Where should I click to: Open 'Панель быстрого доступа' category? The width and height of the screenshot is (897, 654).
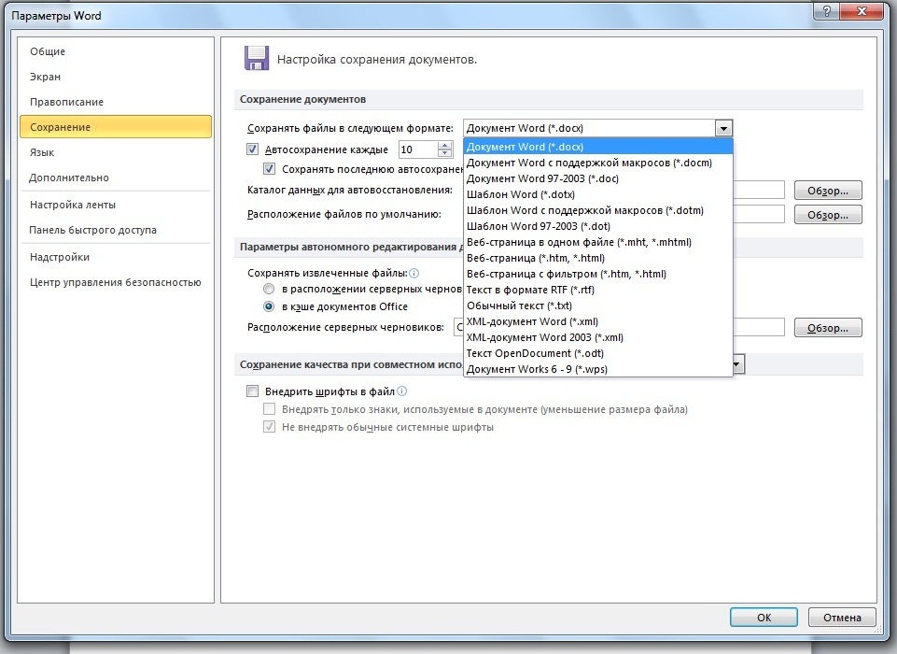(116, 230)
